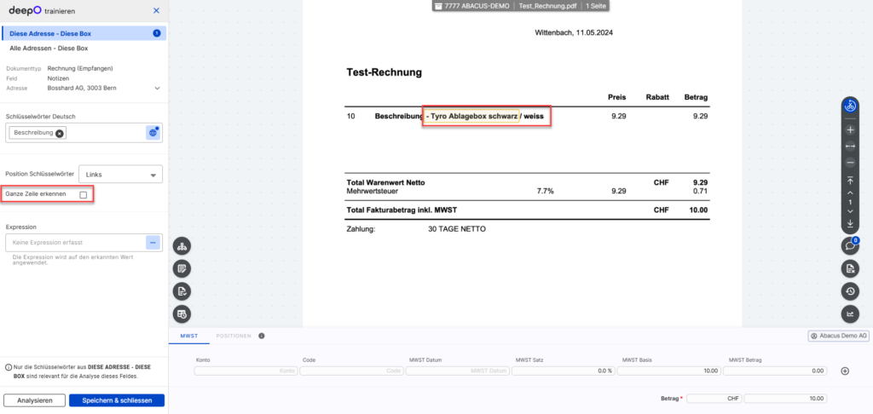Click the Analysieren button
The height and width of the screenshot is (414, 873).
click(34, 400)
